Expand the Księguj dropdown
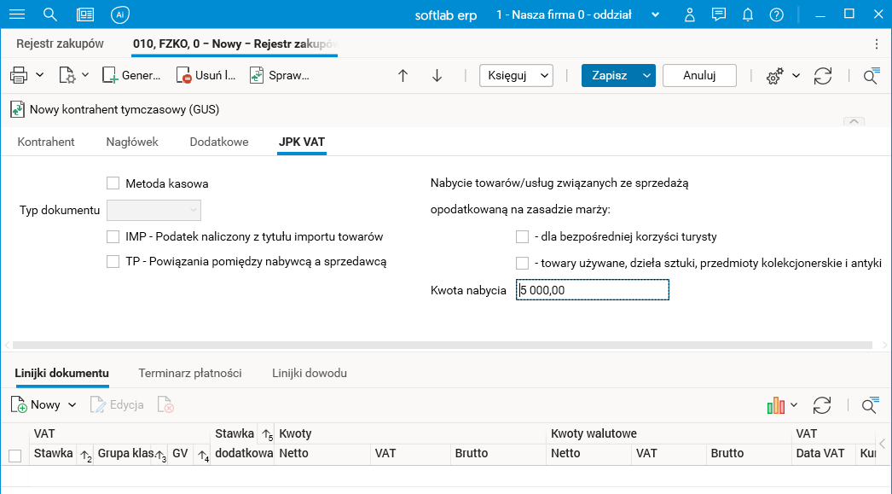The height and width of the screenshot is (494, 892). pos(516,75)
